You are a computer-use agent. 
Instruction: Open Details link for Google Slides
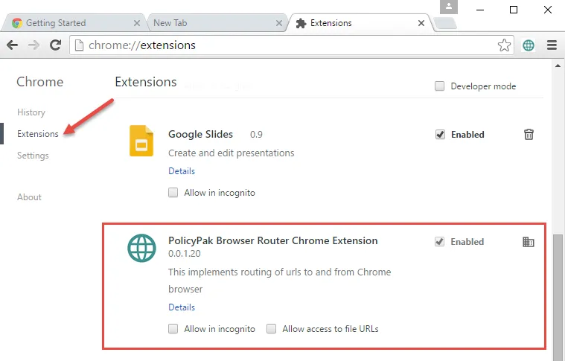[x=182, y=171]
